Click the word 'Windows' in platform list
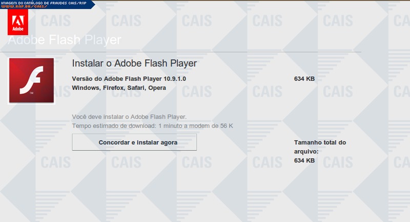This screenshot has height=222, width=410. click(x=86, y=88)
